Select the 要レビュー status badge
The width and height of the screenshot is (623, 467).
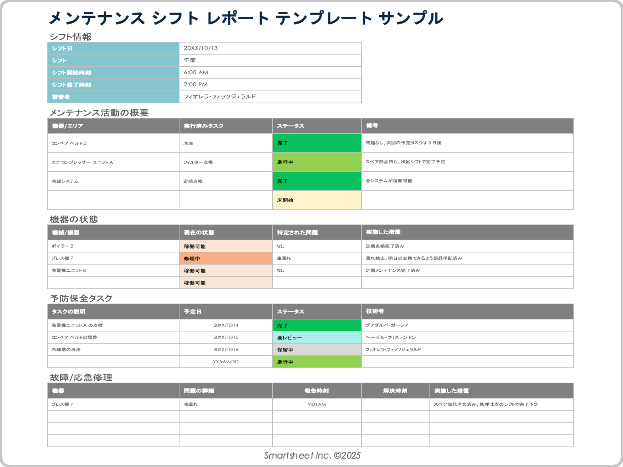316,337
